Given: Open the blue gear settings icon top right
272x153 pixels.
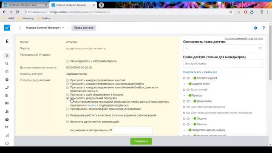Looking at the screenshot, I should tap(255, 28).
